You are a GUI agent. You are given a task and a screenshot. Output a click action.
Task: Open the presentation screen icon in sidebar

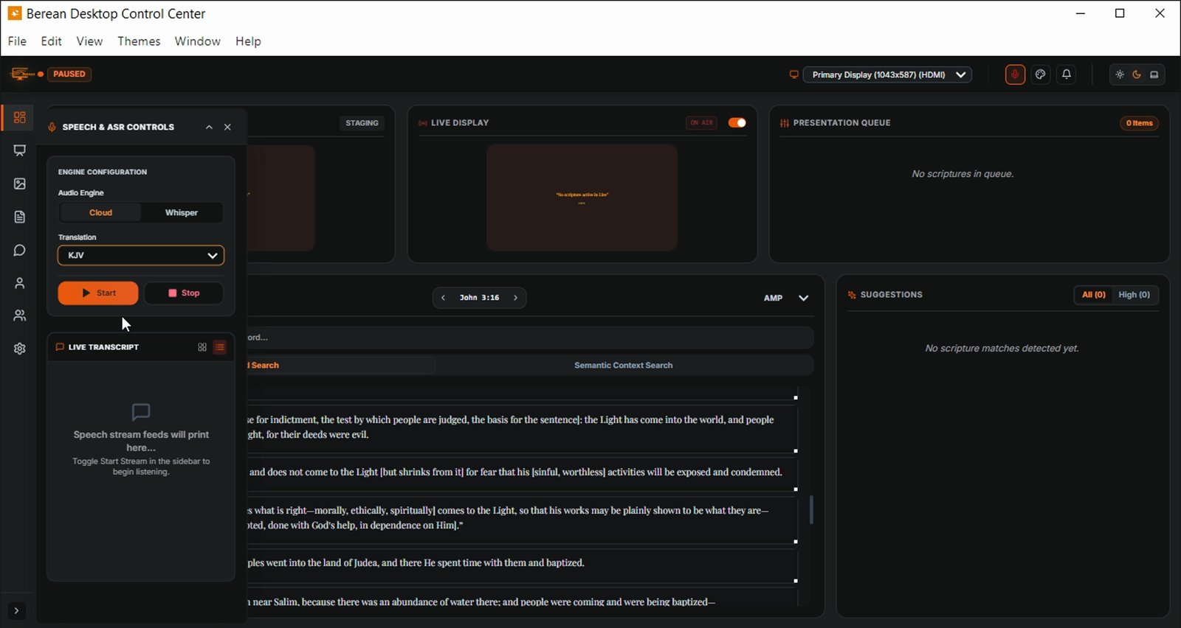click(x=19, y=150)
